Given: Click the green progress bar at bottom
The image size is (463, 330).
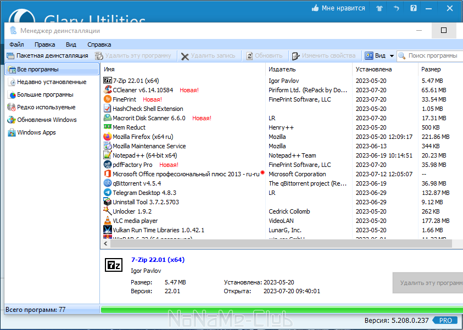Looking at the screenshot, I should (282, 310).
